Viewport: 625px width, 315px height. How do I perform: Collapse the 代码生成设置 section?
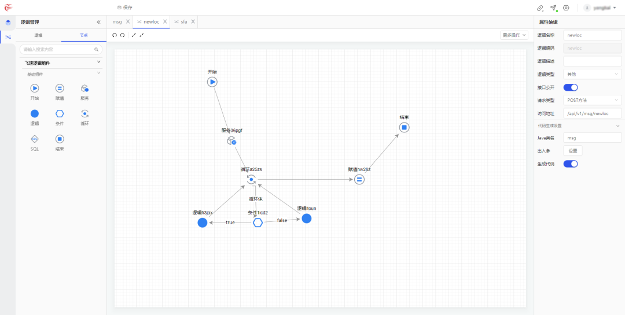coord(618,126)
